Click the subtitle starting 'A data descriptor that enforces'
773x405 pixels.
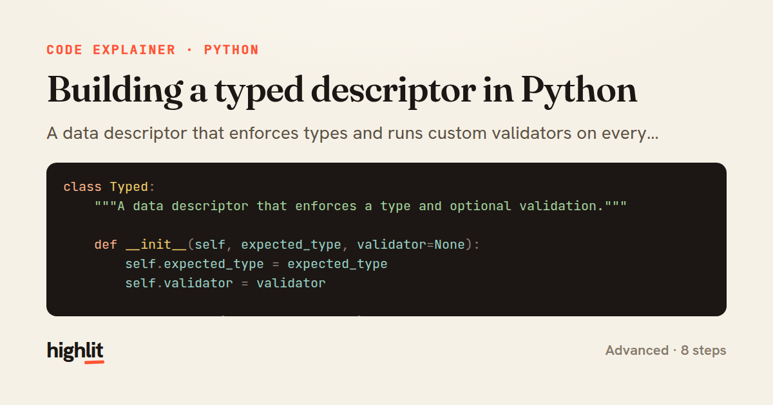[352, 134]
